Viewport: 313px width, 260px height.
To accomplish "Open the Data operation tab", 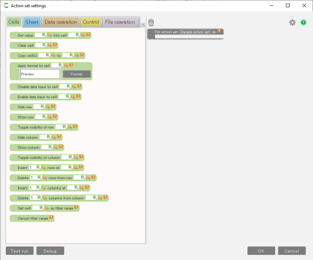I will [x=61, y=22].
